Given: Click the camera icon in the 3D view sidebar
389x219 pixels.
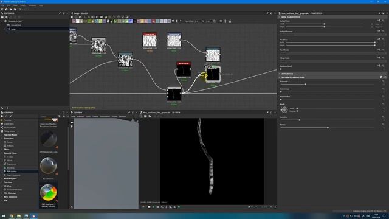Looking at the screenshot, I should pyautogui.click(x=72, y=122).
